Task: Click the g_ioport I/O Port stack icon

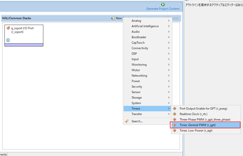Action: [8, 28]
